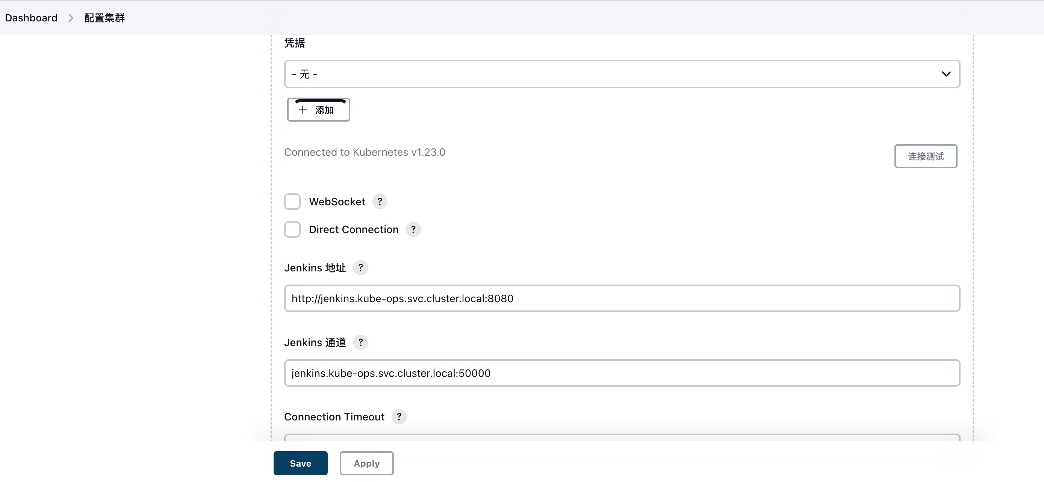Click the chevron icon on the 凭据 selector
Viewport: 1044px width, 482px height.
[x=946, y=74]
